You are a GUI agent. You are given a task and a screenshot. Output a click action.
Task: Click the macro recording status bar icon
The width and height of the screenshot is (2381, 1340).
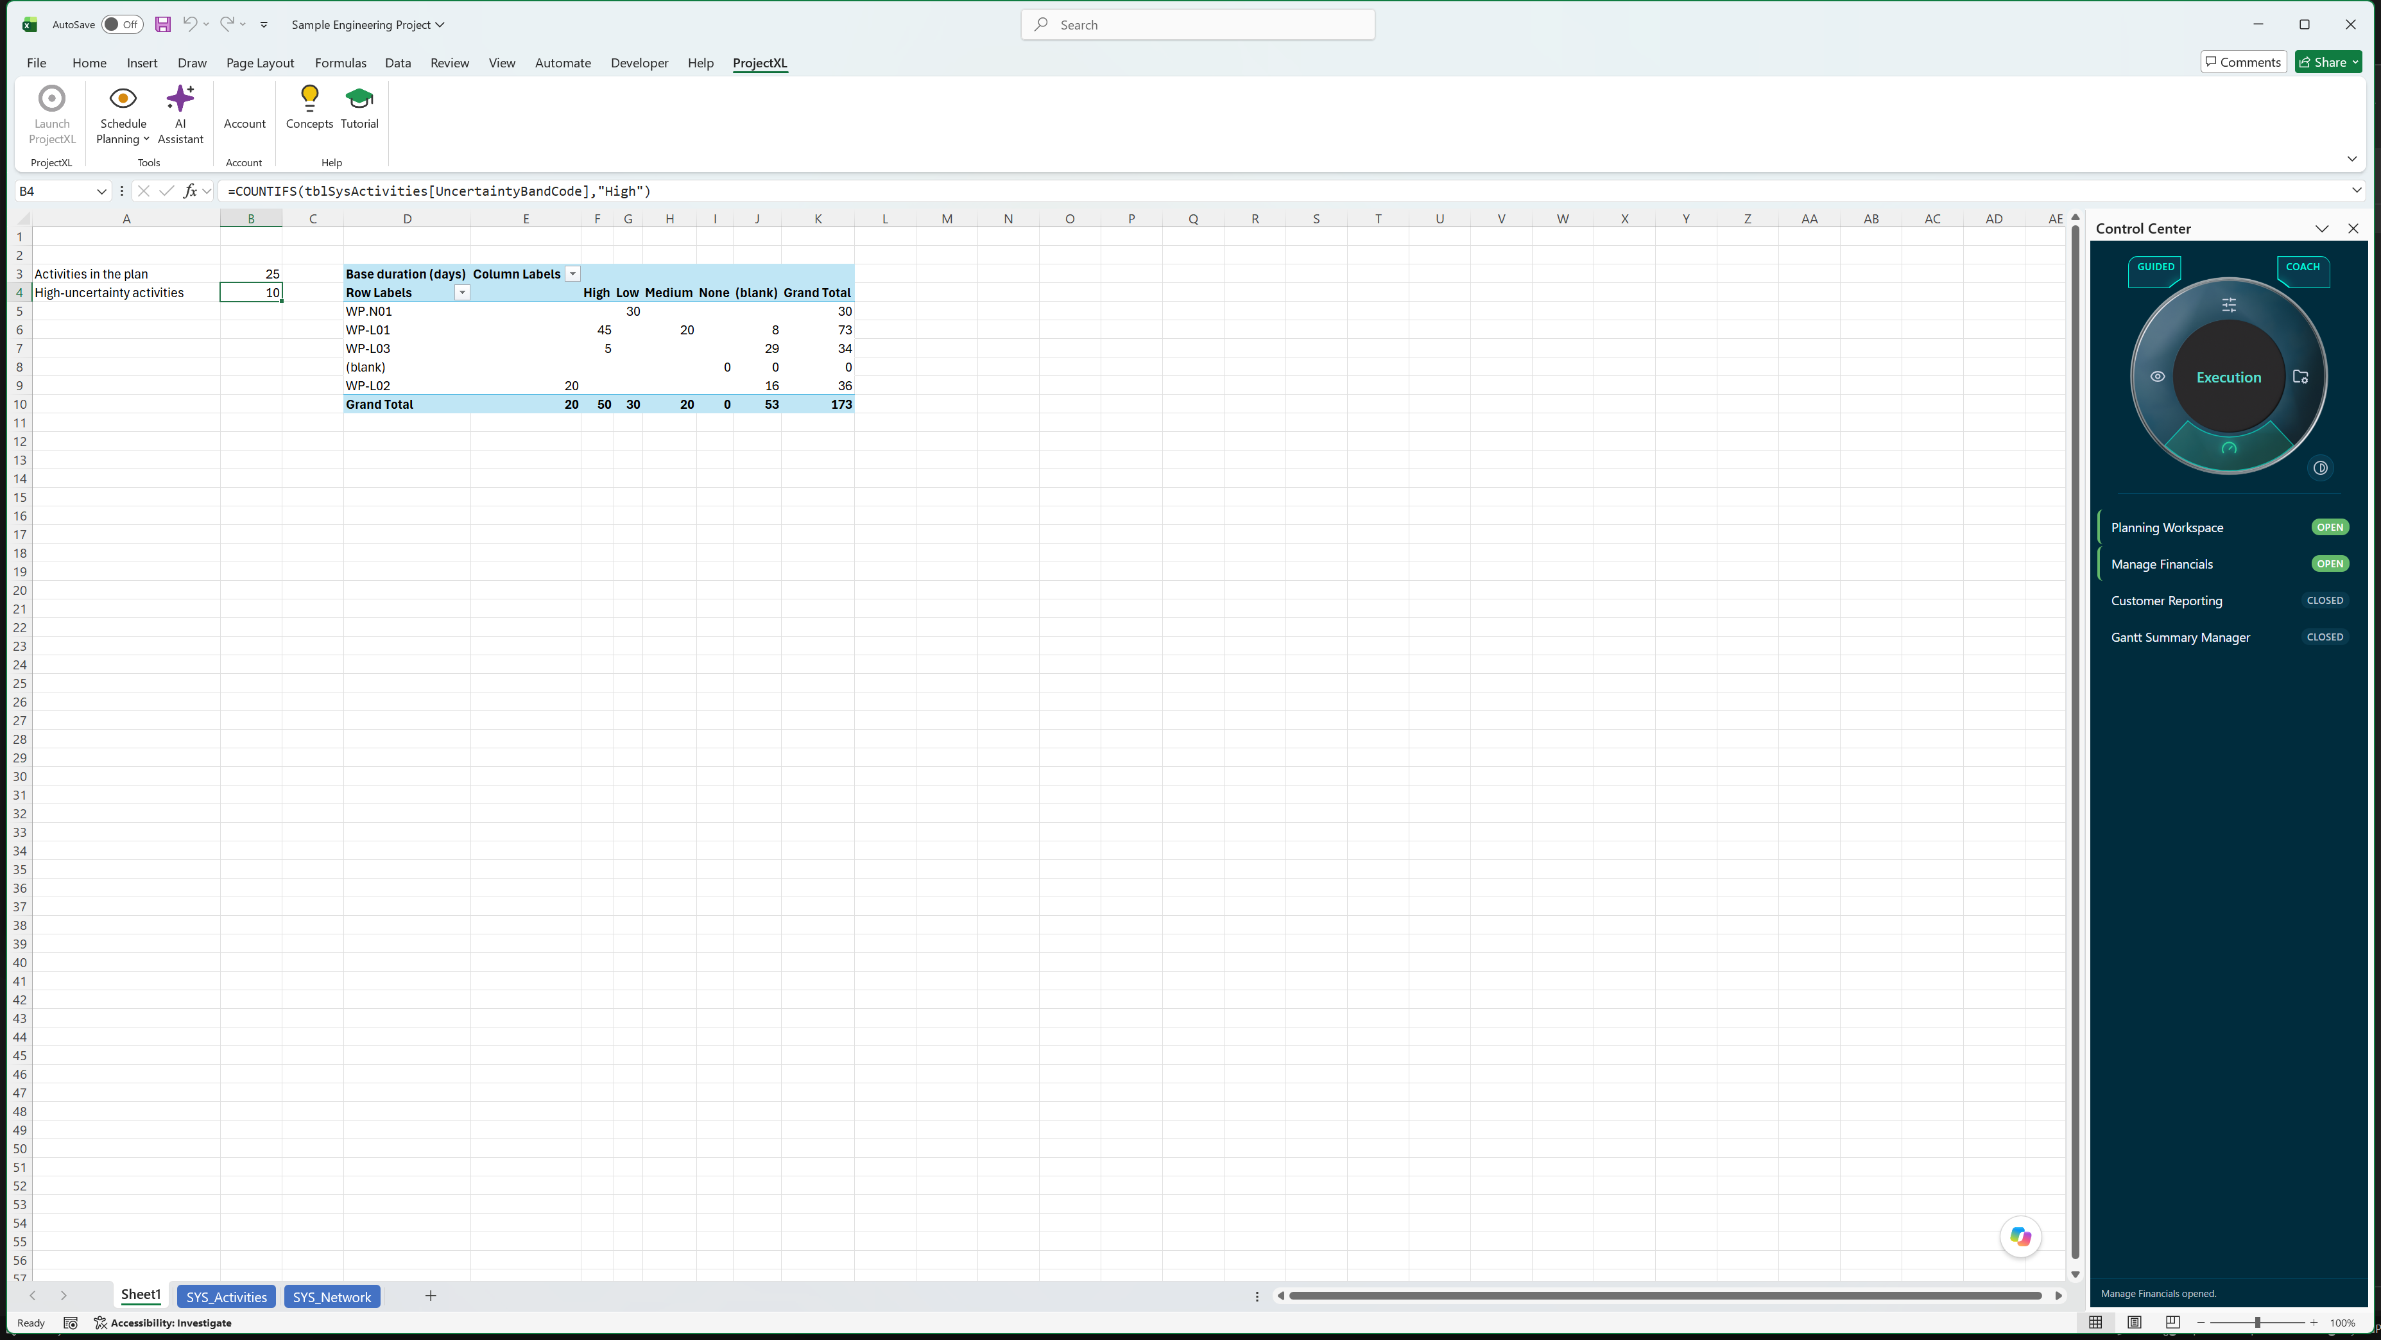(70, 1323)
